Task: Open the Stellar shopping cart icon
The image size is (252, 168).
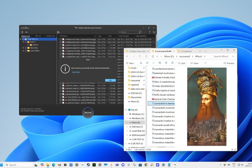Action: pos(154,32)
